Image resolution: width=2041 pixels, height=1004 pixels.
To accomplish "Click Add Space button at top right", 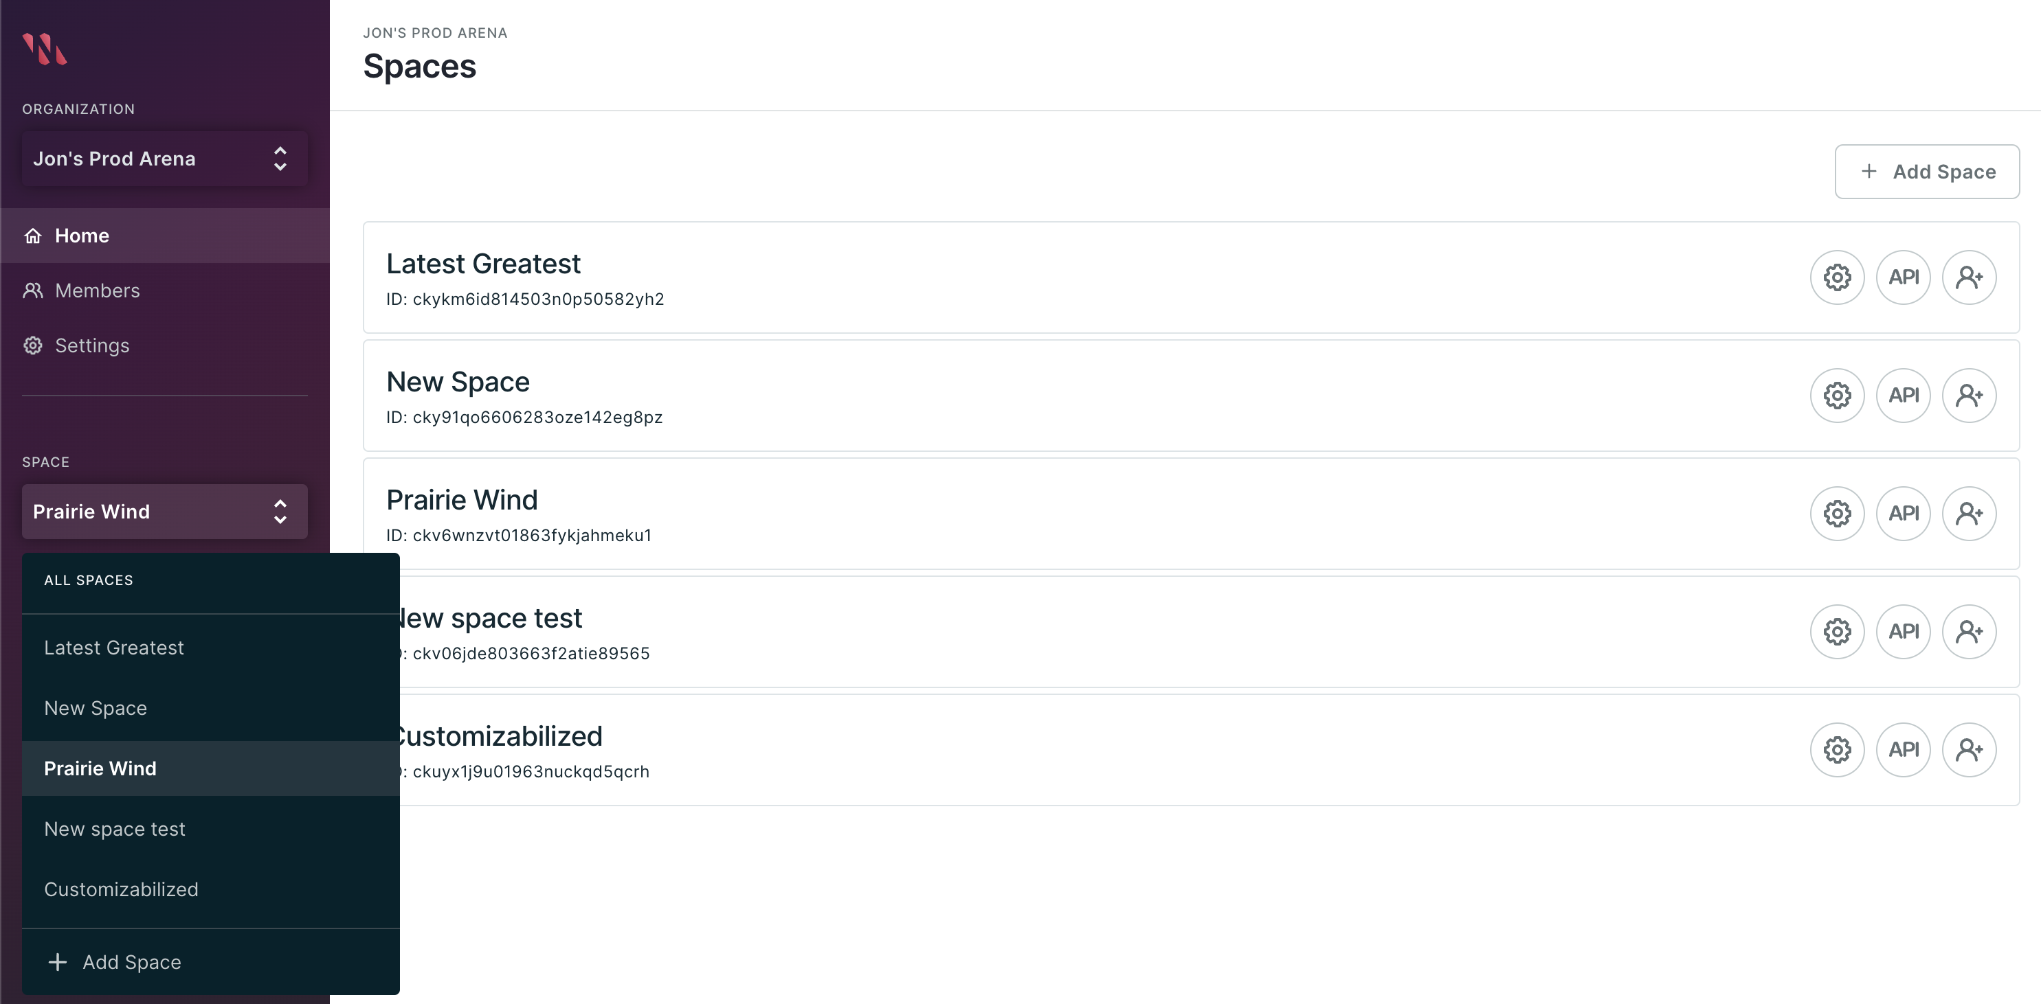I will click(1926, 172).
